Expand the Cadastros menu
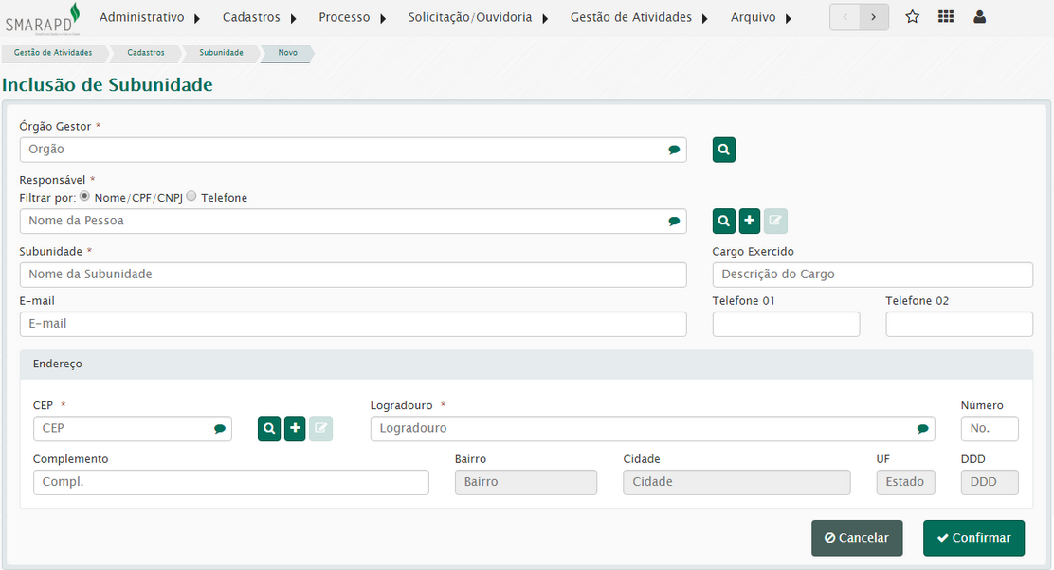Viewport: 1054px width, 570px height. (259, 17)
